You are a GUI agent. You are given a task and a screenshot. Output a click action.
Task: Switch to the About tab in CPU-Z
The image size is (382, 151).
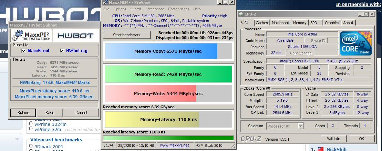point(348,23)
